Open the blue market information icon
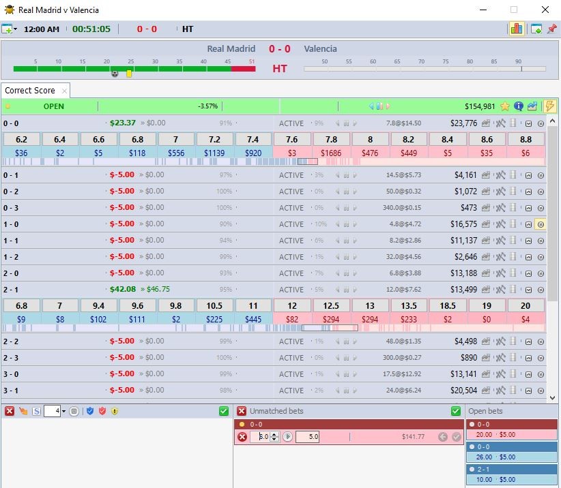Image resolution: width=561 pixels, height=488 pixels. pos(519,106)
